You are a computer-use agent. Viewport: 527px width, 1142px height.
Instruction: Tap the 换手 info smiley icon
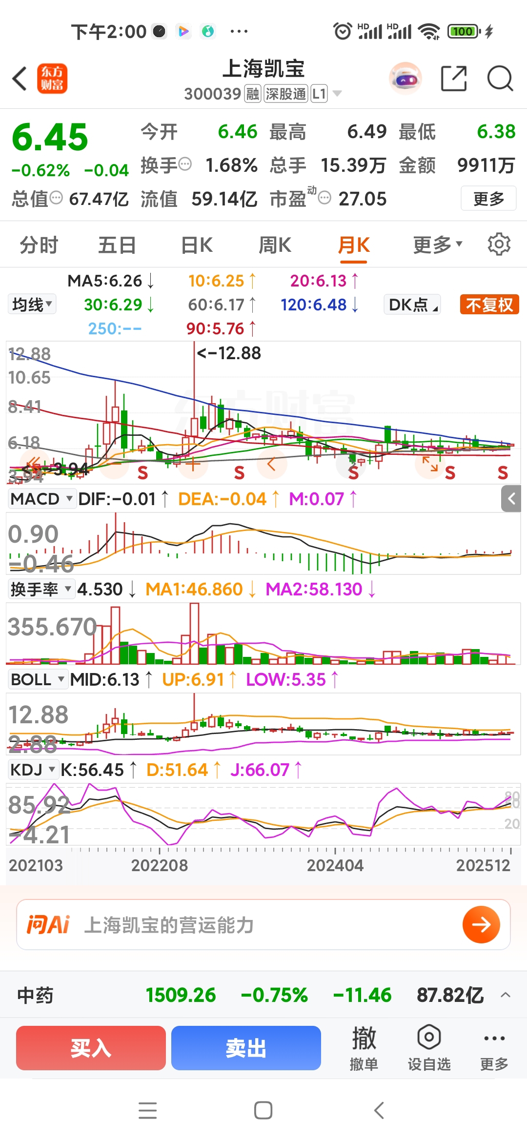(x=185, y=164)
